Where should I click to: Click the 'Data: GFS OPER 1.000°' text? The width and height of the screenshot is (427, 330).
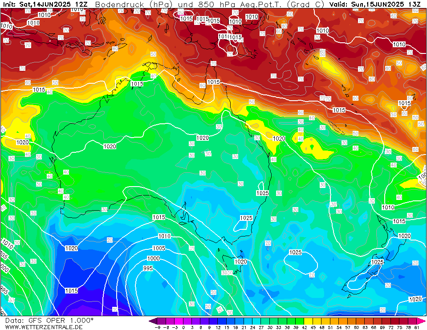click(49, 321)
